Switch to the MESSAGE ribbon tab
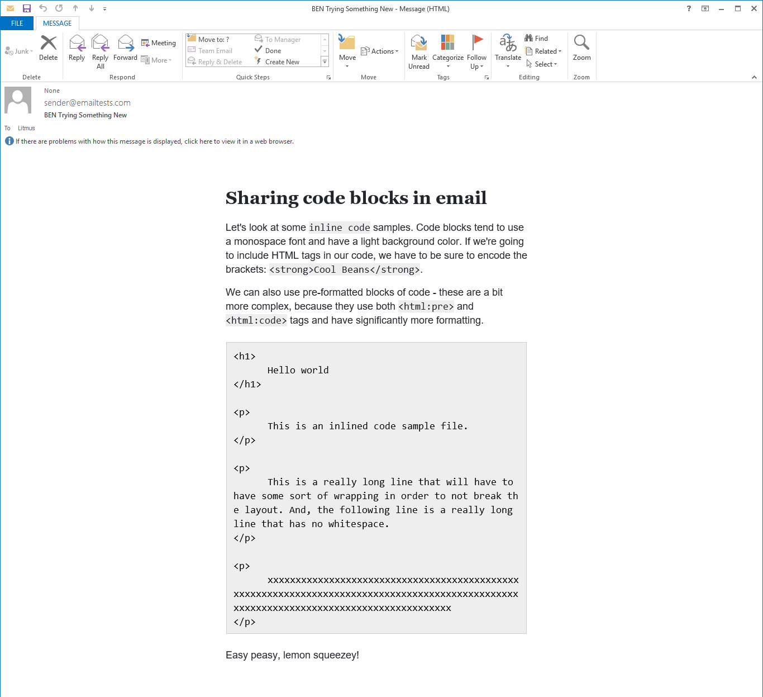Image resolution: width=763 pixels, height=697 pixels. [x=57, y=23]
